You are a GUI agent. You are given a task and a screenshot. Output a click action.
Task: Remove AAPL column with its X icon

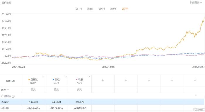tap(89, 77)
